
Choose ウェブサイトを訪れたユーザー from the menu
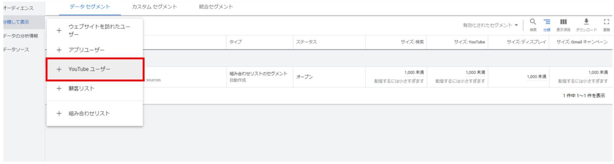click(99, 31)
